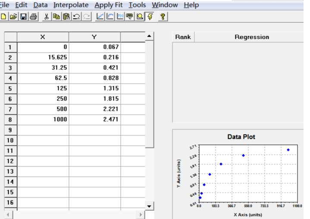This screenshot has width=310, height=219.
Task: Print using the printer toolbar icon
Action: pyautogui.click(x=33, y=16)
